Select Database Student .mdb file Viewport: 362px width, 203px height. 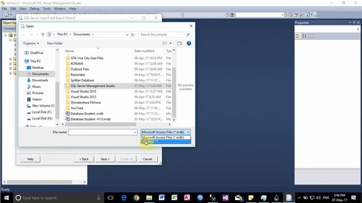(x=87, y=113)
